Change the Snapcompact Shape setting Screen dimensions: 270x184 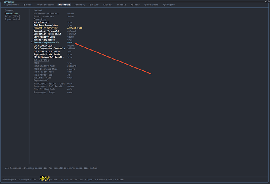pos(53,92)
